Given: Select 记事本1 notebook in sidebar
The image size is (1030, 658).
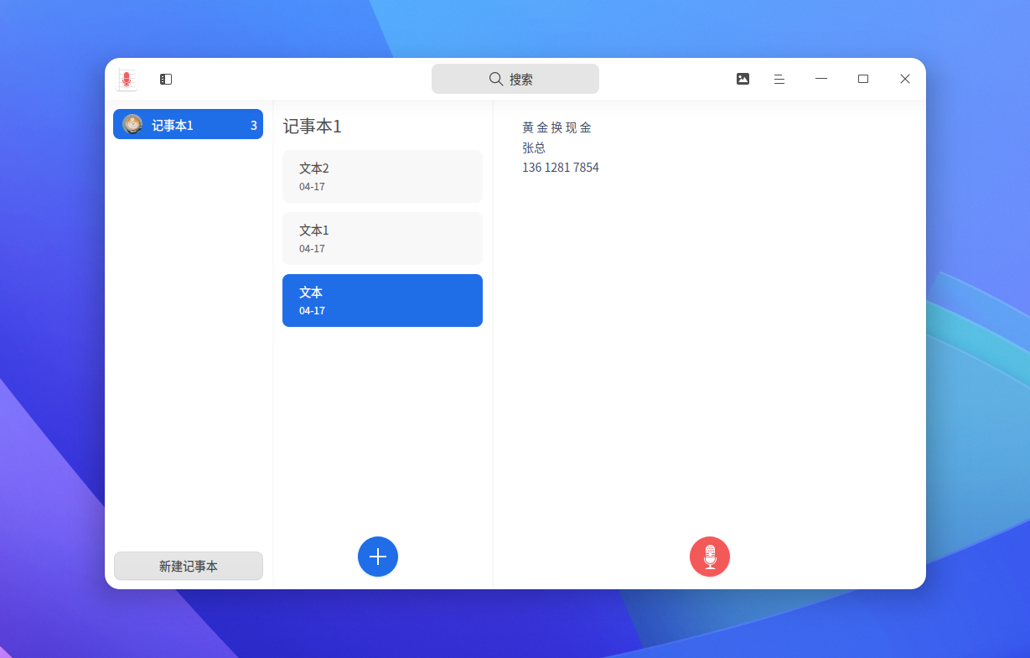Looking at the screenshot, I should pos(188,125).
